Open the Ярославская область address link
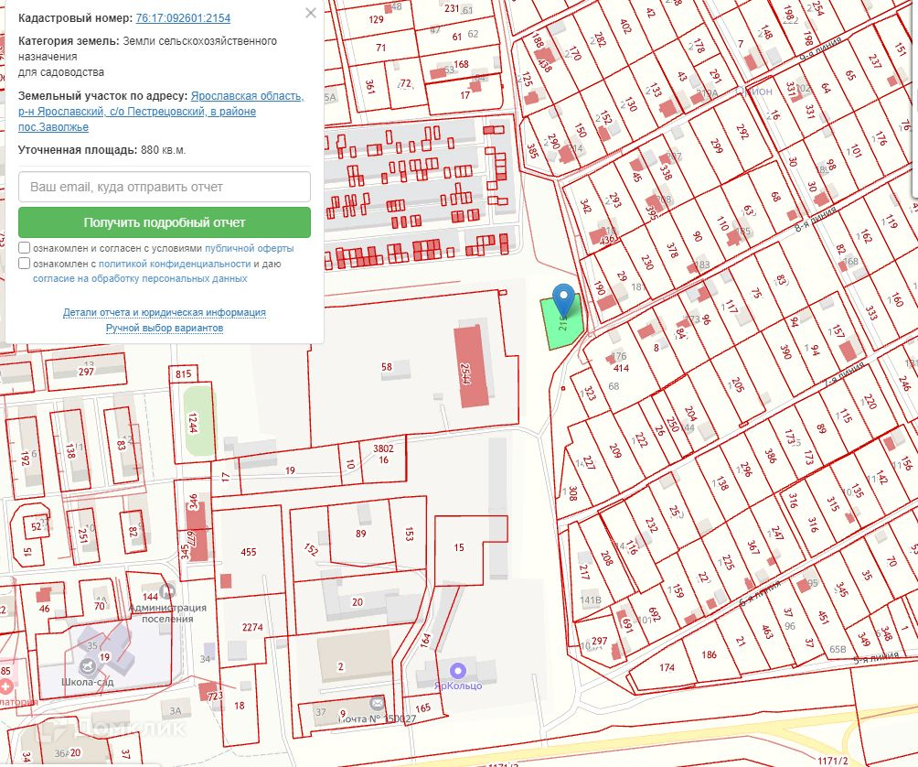 point(161,112)
